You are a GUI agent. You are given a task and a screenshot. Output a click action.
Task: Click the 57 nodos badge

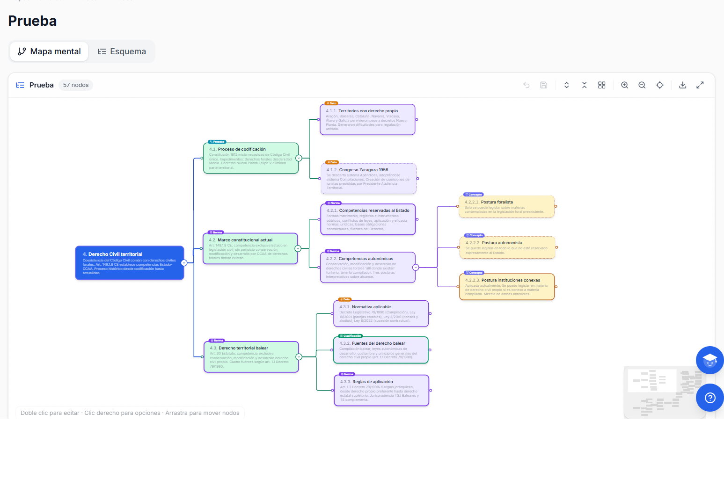point(75,85)
